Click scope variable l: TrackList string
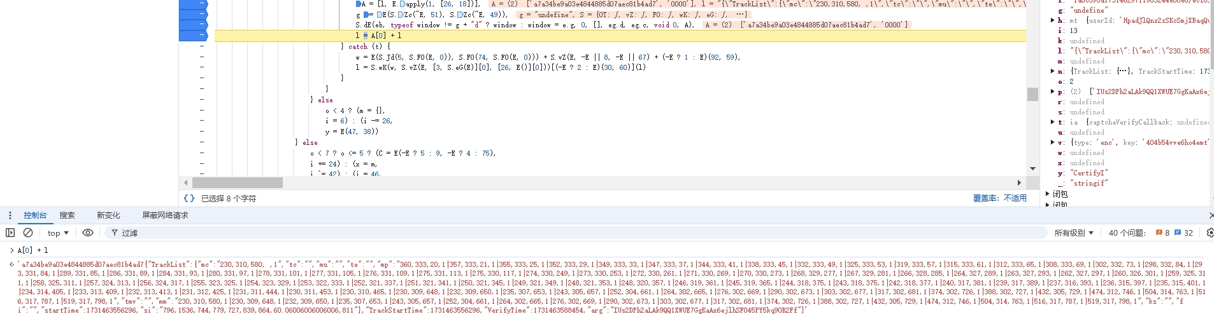The image size is (1214, 319). coord(1134,51)
